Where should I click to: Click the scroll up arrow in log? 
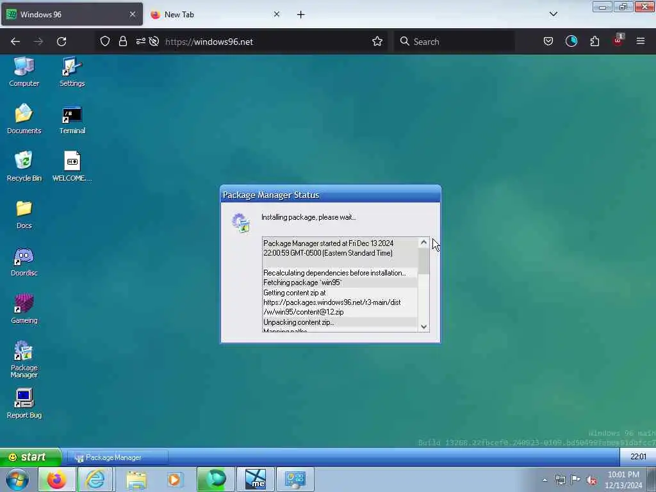click(423, 242)
